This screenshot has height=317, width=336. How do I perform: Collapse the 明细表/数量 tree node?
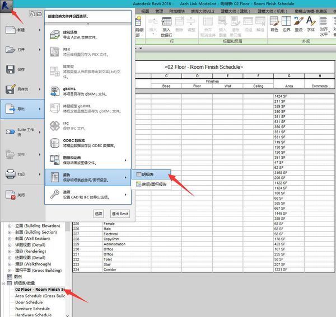[3, 283]
